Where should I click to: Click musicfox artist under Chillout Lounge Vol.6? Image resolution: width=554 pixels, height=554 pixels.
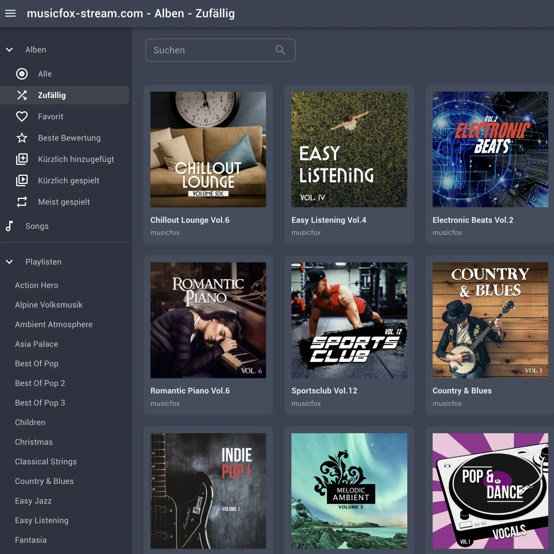pos(165,233)
